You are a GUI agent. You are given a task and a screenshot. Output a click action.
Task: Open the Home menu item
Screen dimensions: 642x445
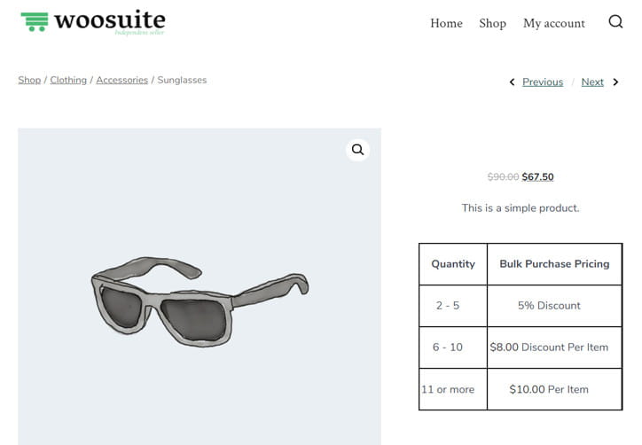[x=446, y=23]
